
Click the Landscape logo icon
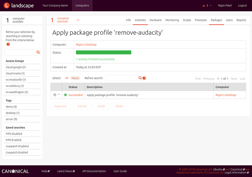pyautogui.click(x=7, y=5)
